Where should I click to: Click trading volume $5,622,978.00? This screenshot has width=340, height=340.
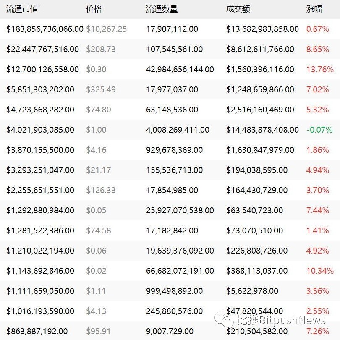coord(252,291)
